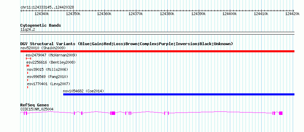The height and width of the screenshot is (132, 304).
Task: Open the nsv520010 (Shaikh2009) variant label
Action: pyautogui.click(x=43, y=48)
